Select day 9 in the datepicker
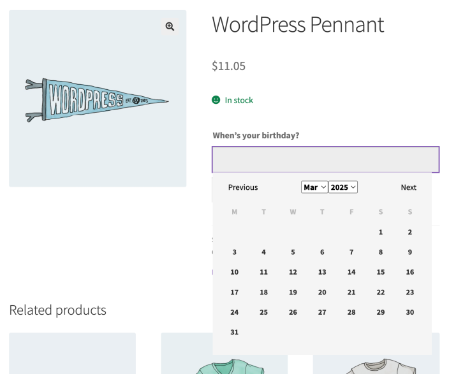This screenshot has width=449, height=374. 410,252
